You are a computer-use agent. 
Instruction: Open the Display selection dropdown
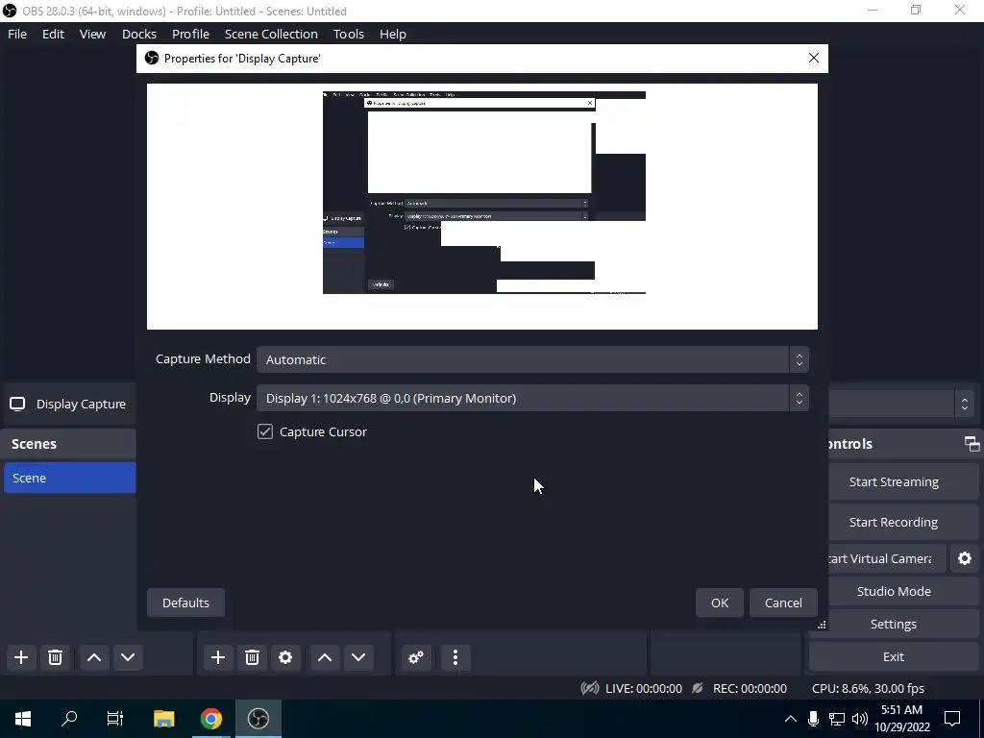pos(532,398)
